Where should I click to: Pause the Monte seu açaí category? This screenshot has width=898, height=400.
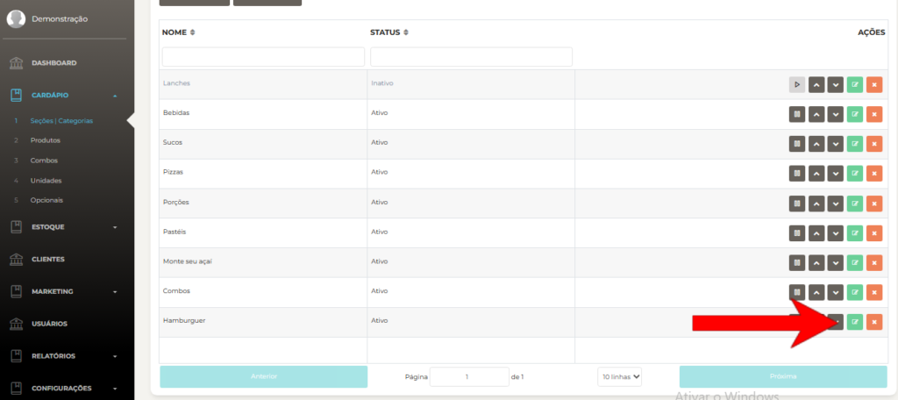(x=796, y=263)
